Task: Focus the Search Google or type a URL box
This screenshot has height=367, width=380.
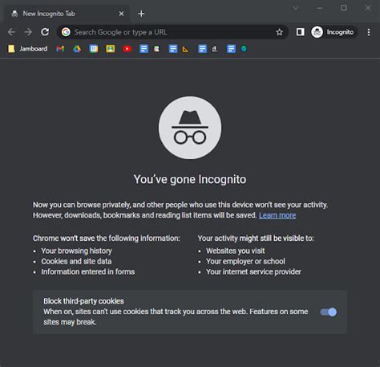Action: (x=172, y=32)
